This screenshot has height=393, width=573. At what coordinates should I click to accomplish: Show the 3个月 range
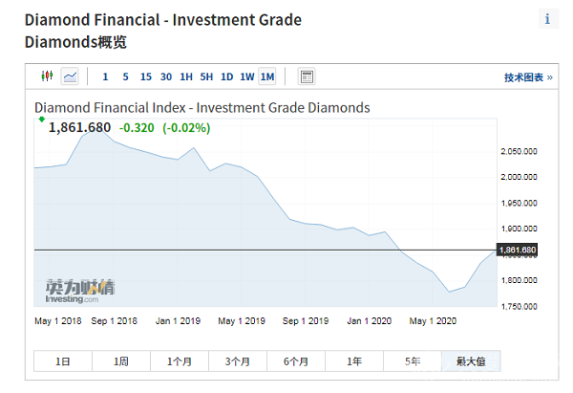(x=238, y=360)
